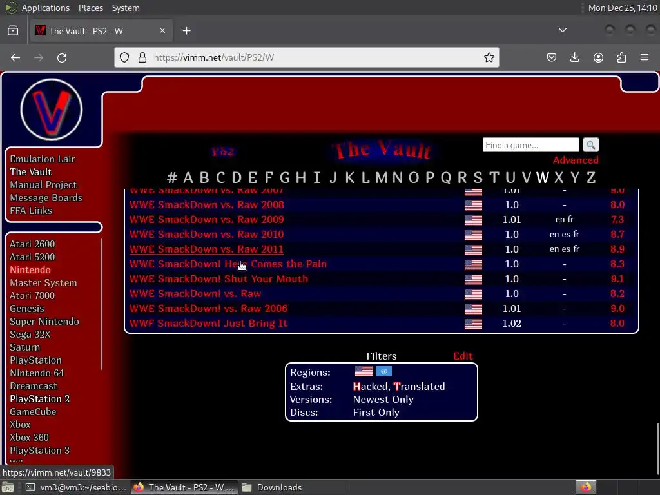Open the Applications menu
The height and width of the screenshot is (495, 660).
(46, 8)
